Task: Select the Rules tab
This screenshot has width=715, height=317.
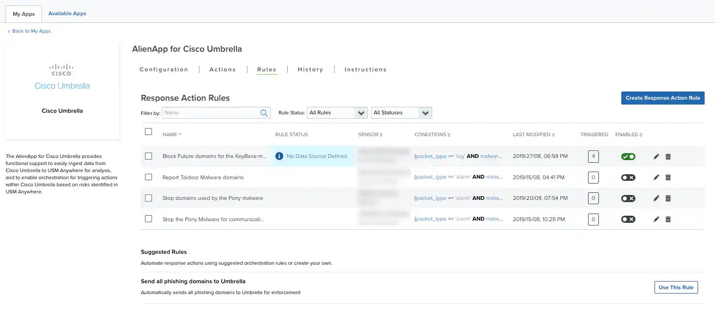Action: [x=267, y=70]
